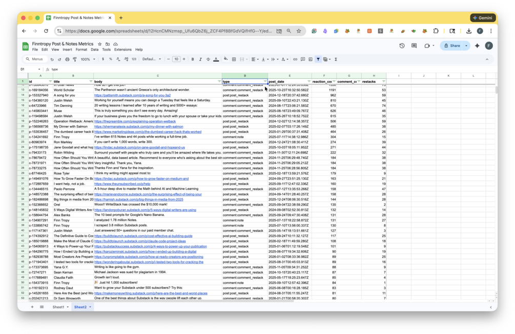Screen dimensions: 515x334
Task: Open the text color picker
Action: click(216, 59)
